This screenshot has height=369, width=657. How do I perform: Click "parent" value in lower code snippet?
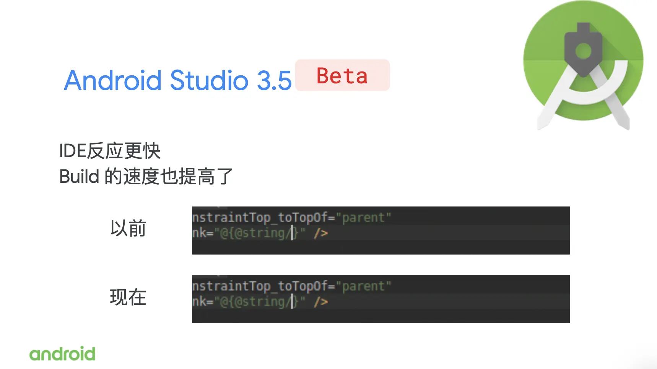click(363, 286)
